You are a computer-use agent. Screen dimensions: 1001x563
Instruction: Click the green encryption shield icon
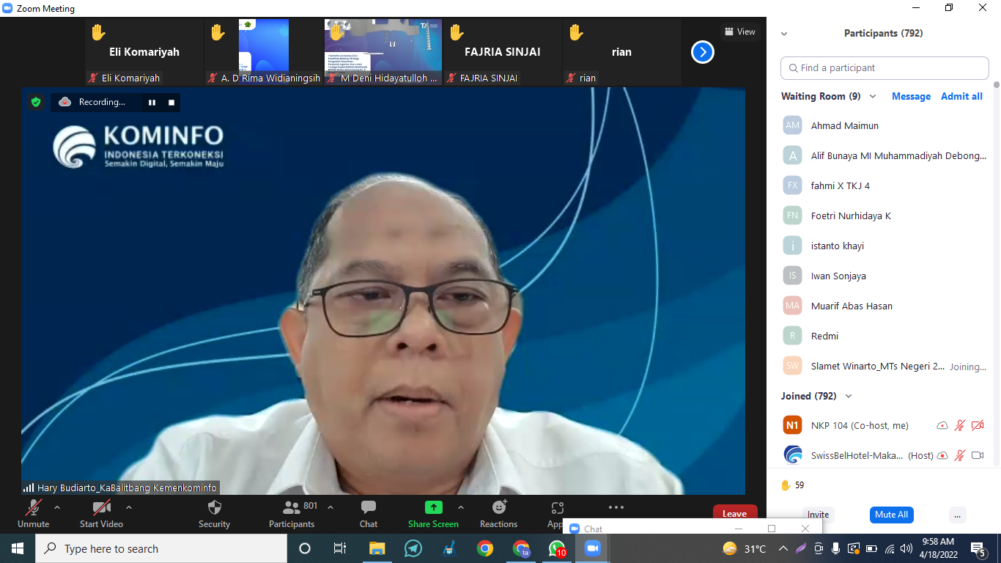(35, 103)
